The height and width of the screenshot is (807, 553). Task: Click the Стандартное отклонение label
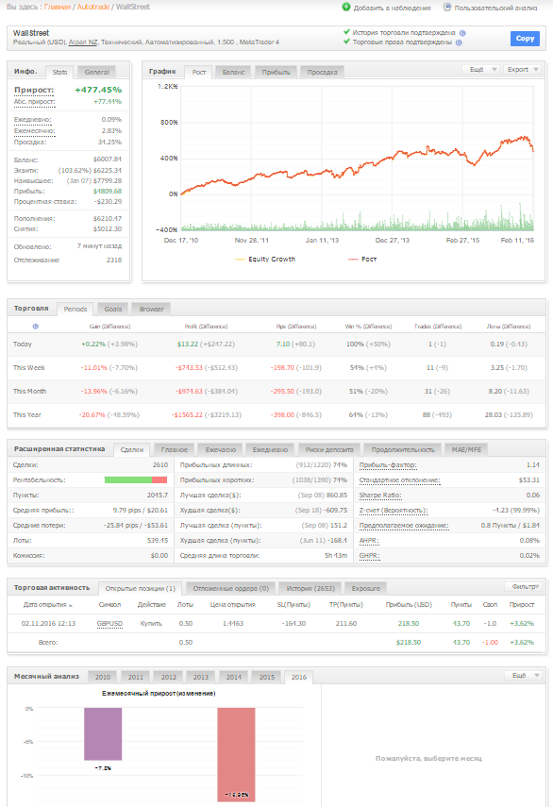[400, 480]
